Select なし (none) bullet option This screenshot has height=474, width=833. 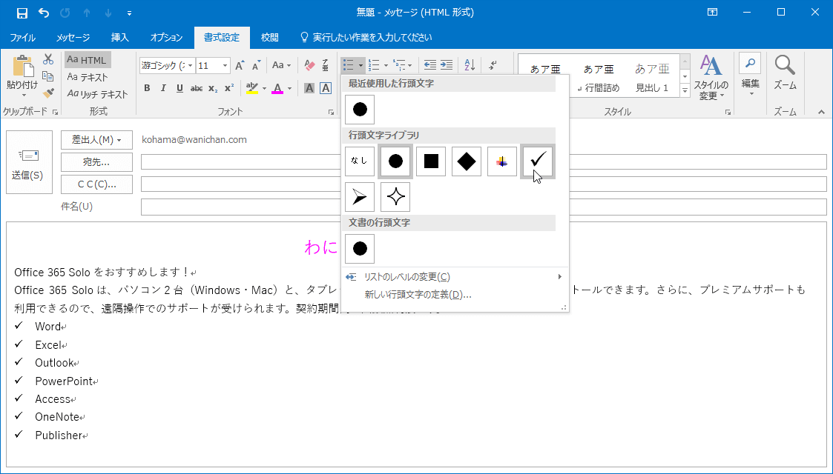click(360, 161)
